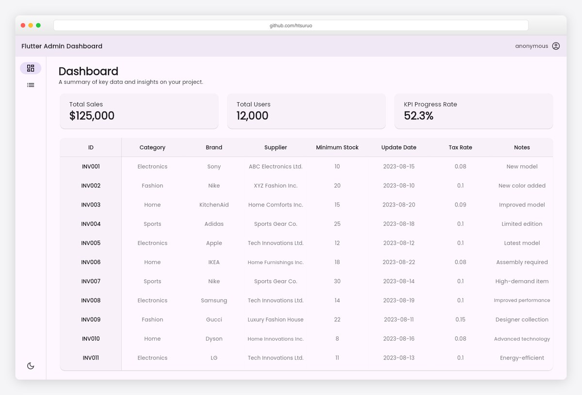
Task: Click the 0.09 tax rate cell
Action: [x=460, y=205]
